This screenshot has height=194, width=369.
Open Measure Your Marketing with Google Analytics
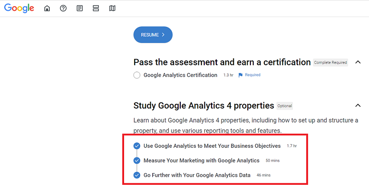coord(202,161)
